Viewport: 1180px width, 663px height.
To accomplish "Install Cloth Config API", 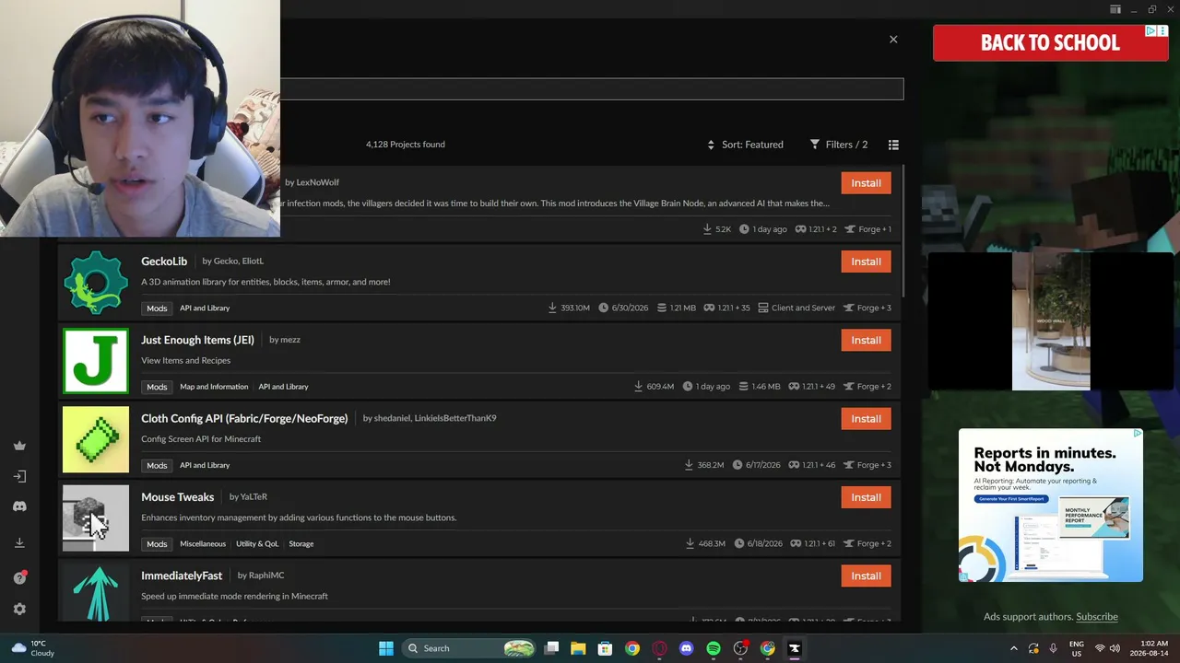I will pyautogui.click(x=866, y=419).
